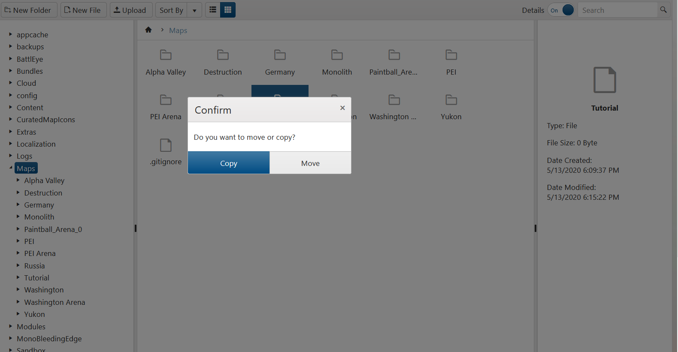This screenshot has height=352, width=678.
Task: Select Content in the folder tree
Action: point(30,108)
